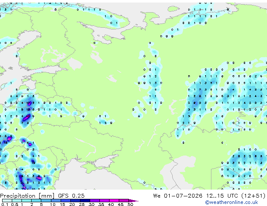Image resolution: width=267 pixels, height=206 pixels.
Task: Click the '30' legend scale label
Action: (x=91, y=204)
